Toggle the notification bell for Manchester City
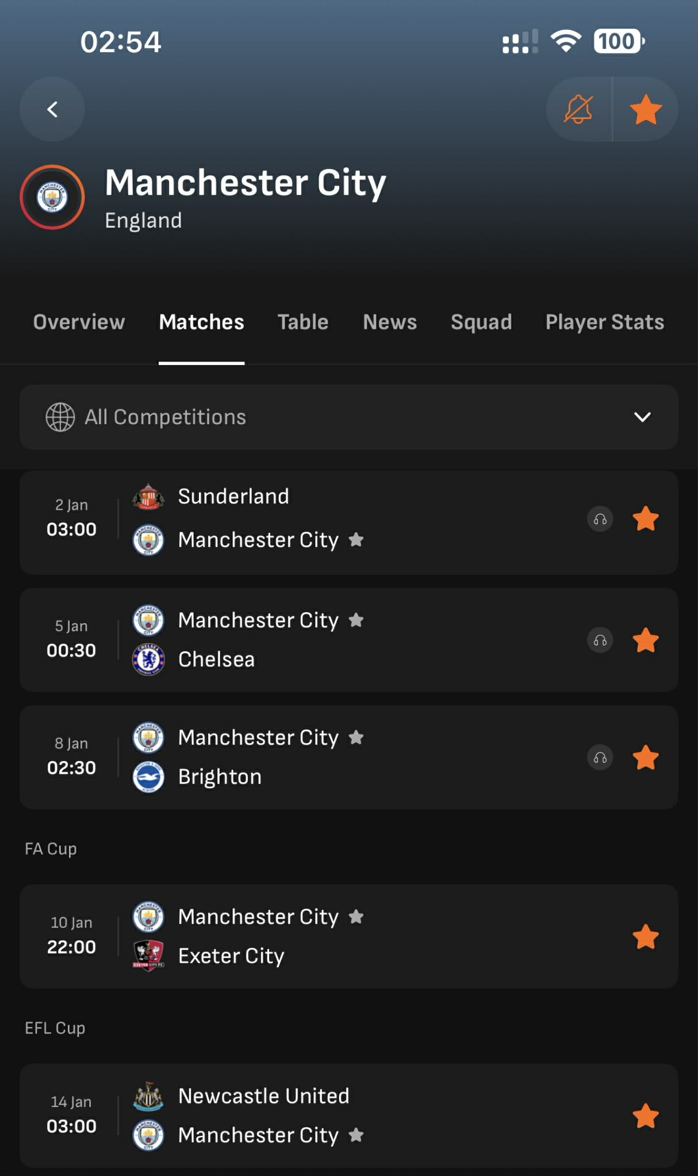The image size is (698, 1176). click(x=578, y=109)
